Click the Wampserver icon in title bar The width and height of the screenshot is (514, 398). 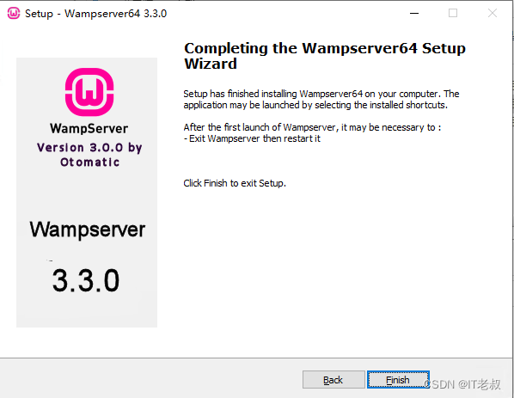coord(14,14)
